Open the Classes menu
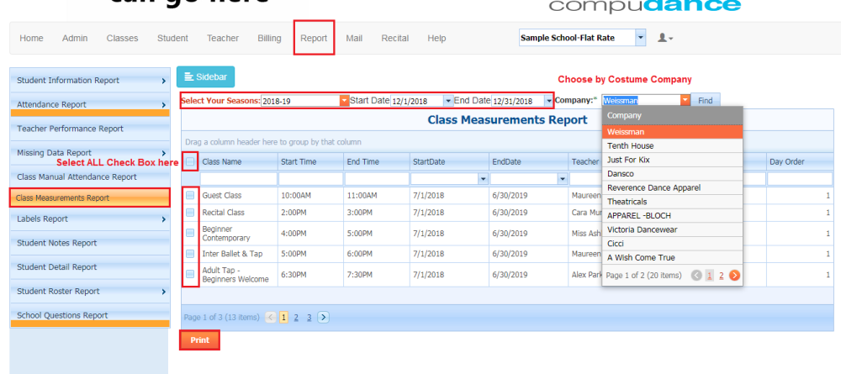Image resolution: width=841 pixels, height=374 pixels. tap(122, 38)
